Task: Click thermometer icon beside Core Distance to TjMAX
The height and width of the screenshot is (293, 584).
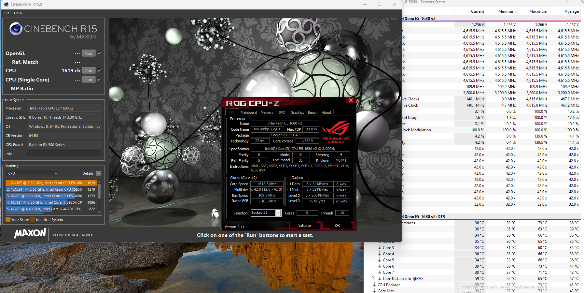Action: (380, 278)
